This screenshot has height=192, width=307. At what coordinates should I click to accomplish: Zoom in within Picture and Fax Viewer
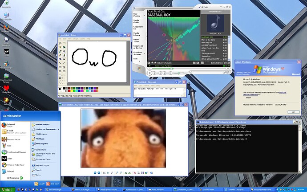117,173
